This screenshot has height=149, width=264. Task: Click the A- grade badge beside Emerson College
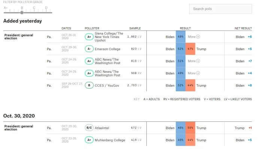pyautogui.click(x=89, y=49)
